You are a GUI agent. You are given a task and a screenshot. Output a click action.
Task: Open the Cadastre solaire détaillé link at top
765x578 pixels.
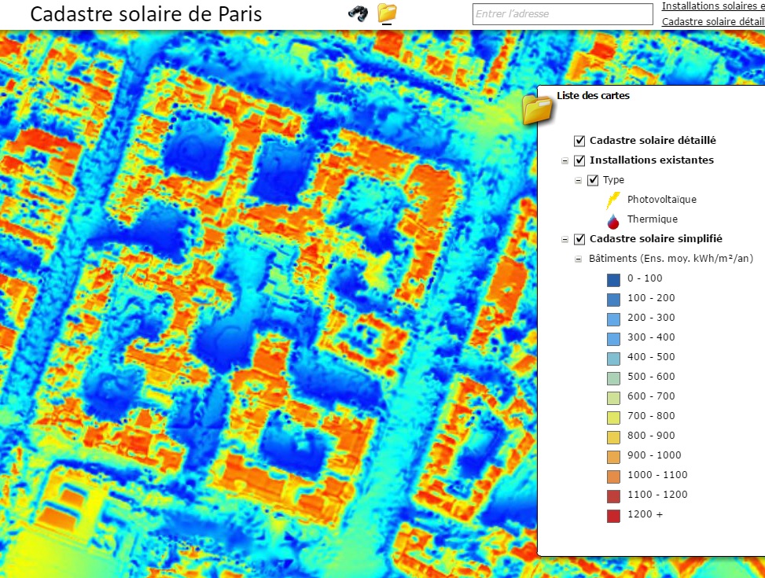[712, 21]
